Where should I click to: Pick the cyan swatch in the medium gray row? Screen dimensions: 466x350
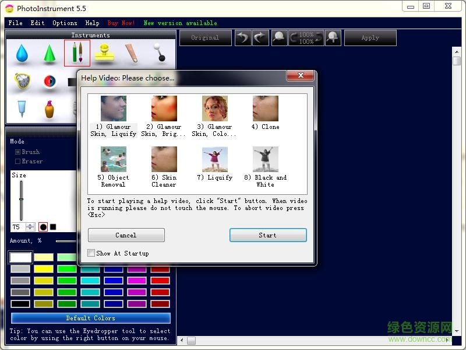pos(90,281)
